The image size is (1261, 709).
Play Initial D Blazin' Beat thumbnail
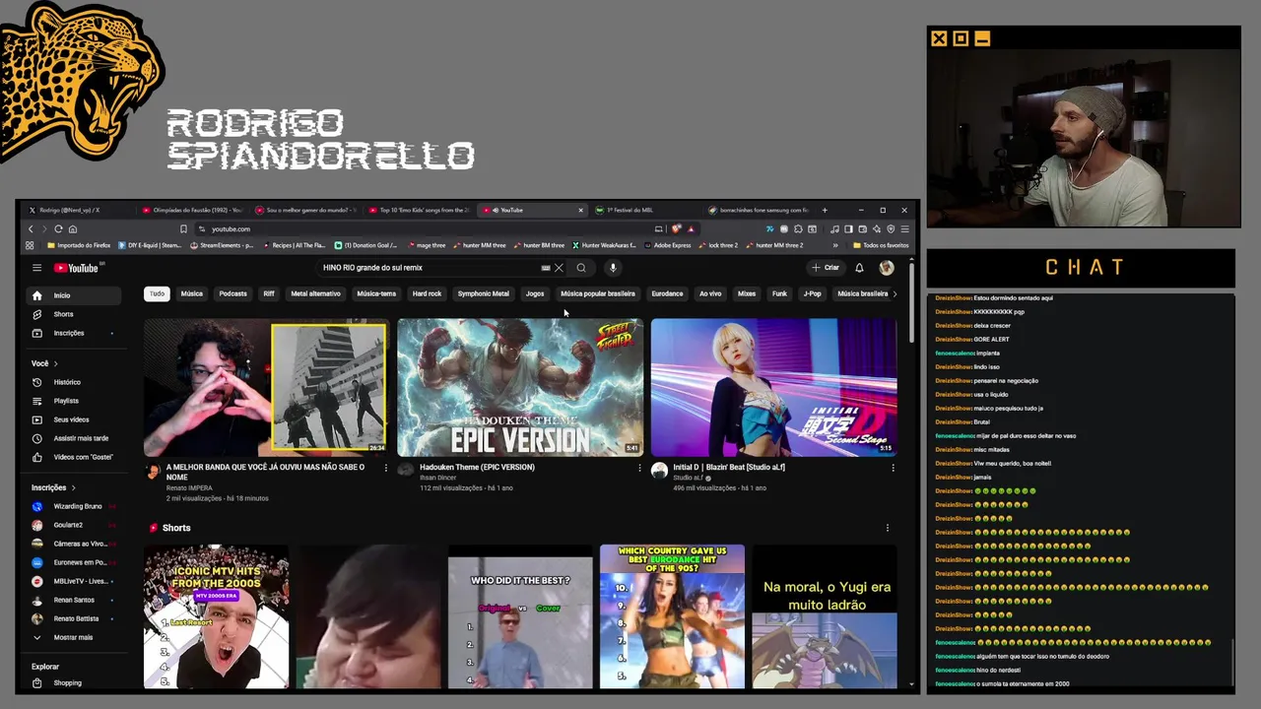[773, 387]
